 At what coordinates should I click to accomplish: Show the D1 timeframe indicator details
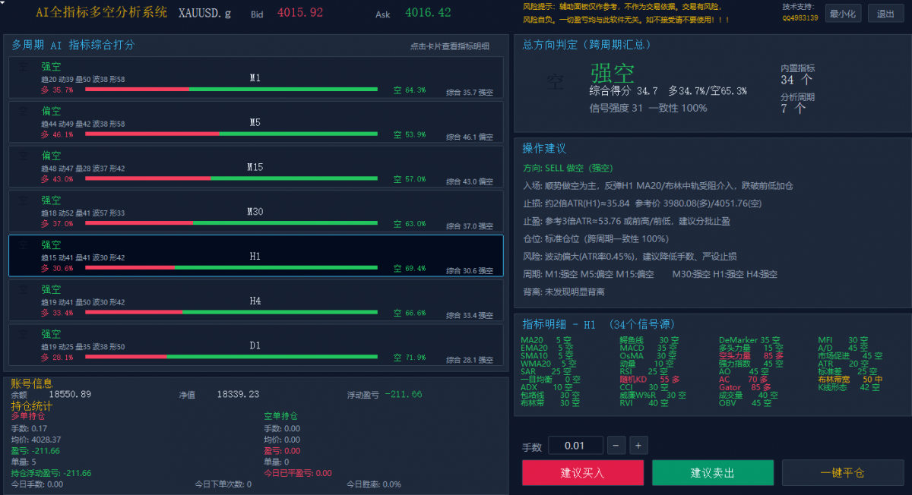point(256,345)
